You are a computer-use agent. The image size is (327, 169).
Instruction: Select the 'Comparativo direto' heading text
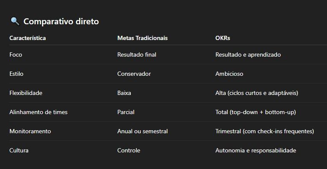(61, 21)
